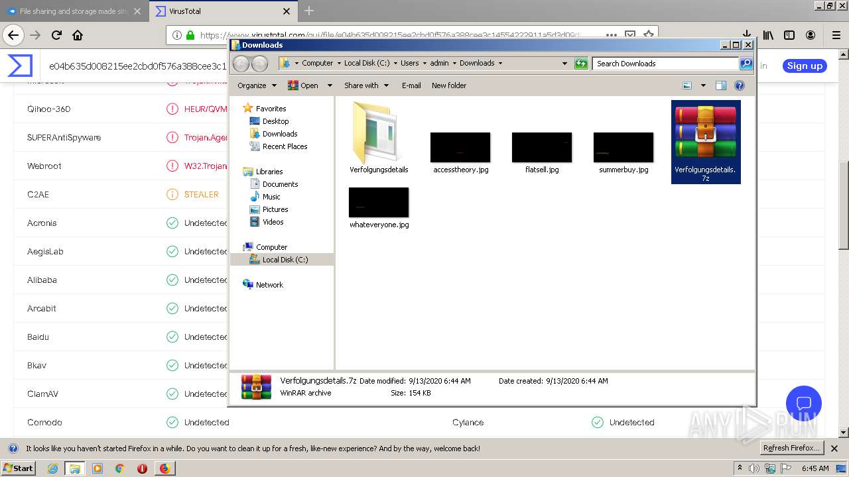Open the Windows Start menu
This screenshot has height=477, width=849.
pos(18,468)
